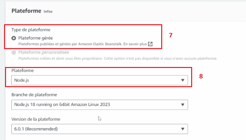Click the arrow icon in the Node.js dropdown
The width and height of the screenshot is (246, 140).
[x=183, y=80]
